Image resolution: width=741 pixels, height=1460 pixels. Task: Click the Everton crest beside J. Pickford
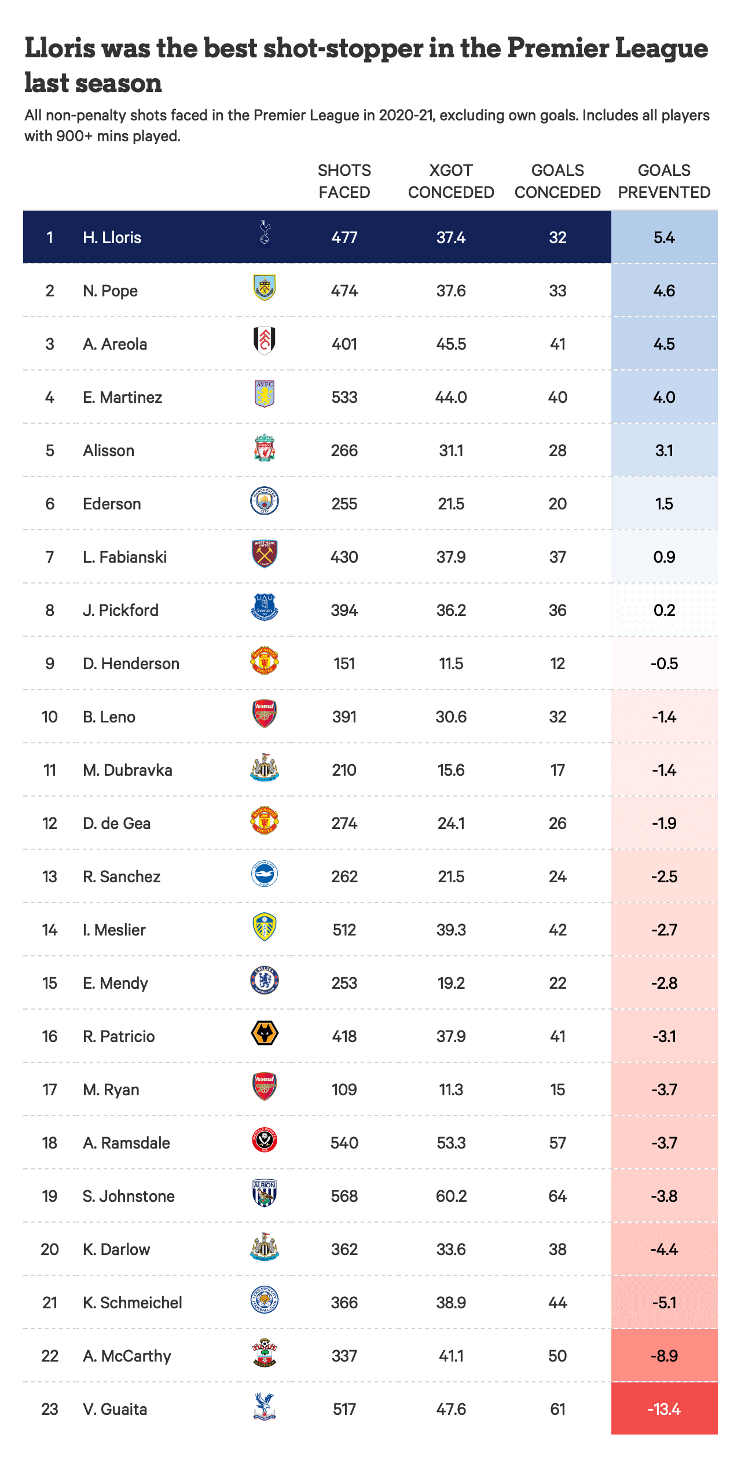pos(265,608)
